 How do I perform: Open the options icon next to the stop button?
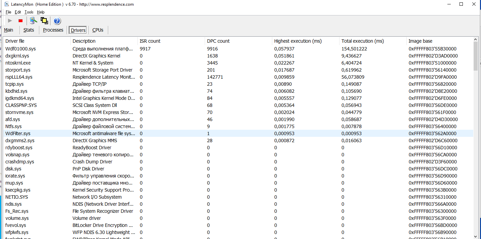tap(33, 21)
